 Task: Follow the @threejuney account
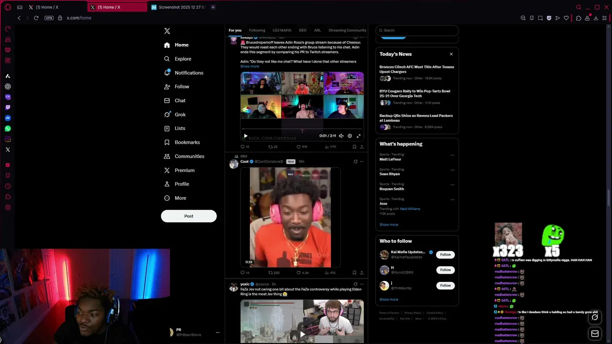[446, 285]
